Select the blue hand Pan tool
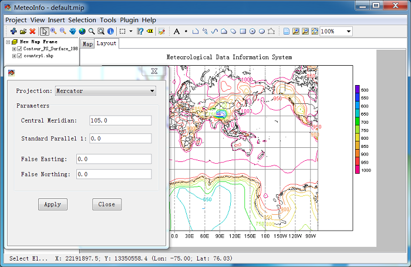 73,31
